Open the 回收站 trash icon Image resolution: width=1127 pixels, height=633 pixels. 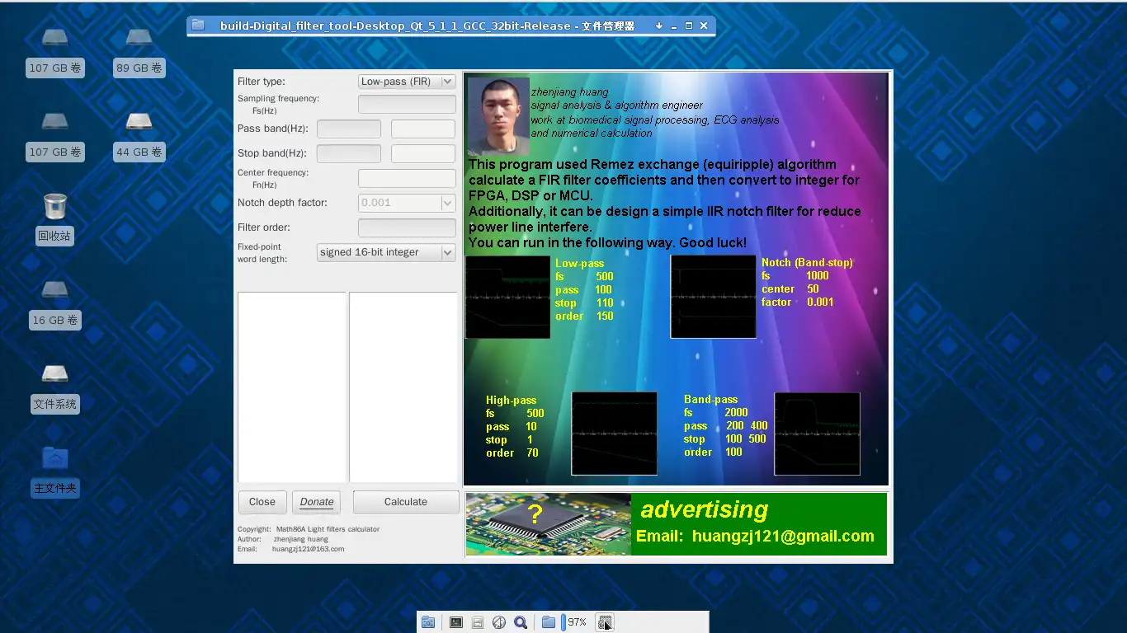pos(54,219)
